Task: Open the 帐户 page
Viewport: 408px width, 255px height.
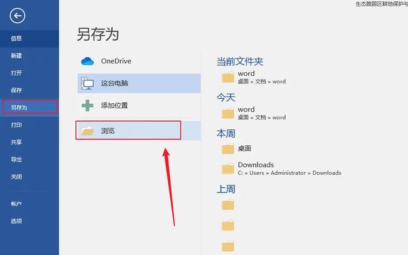Action: click(16, 204)
